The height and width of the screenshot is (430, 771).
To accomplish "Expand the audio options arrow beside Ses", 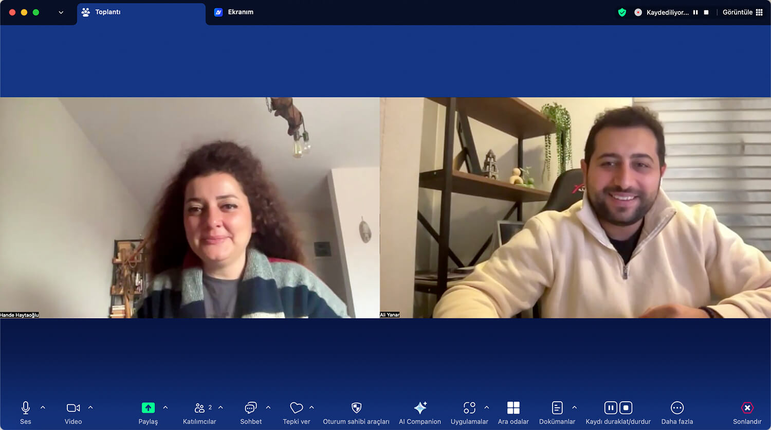I will coord(43,407).
